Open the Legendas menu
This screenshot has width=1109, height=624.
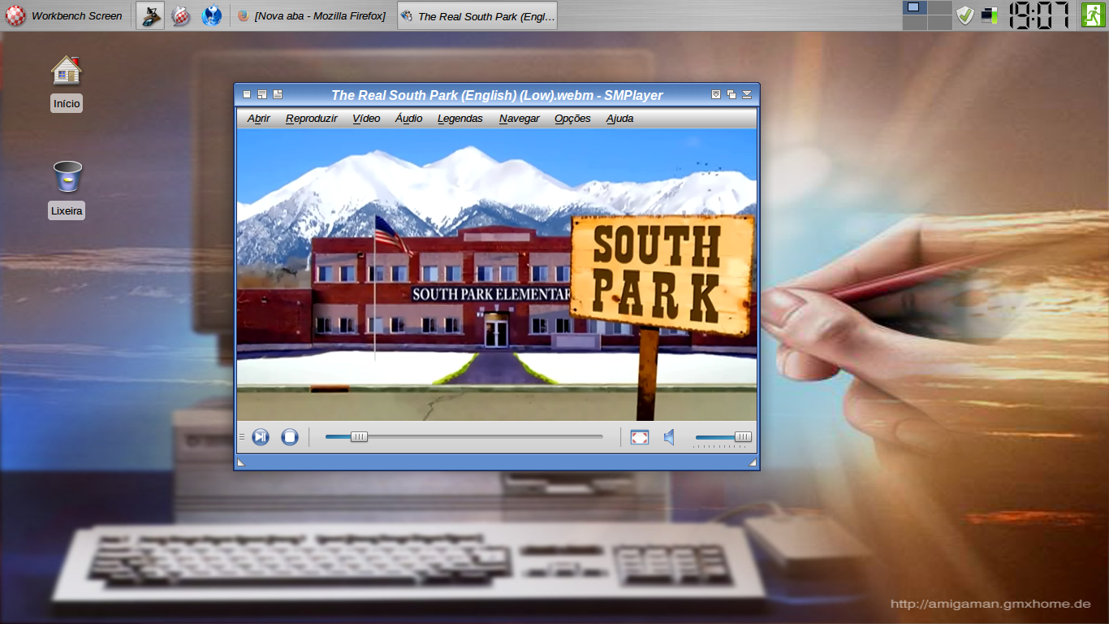pyautogui.click(x=460, y=119)
